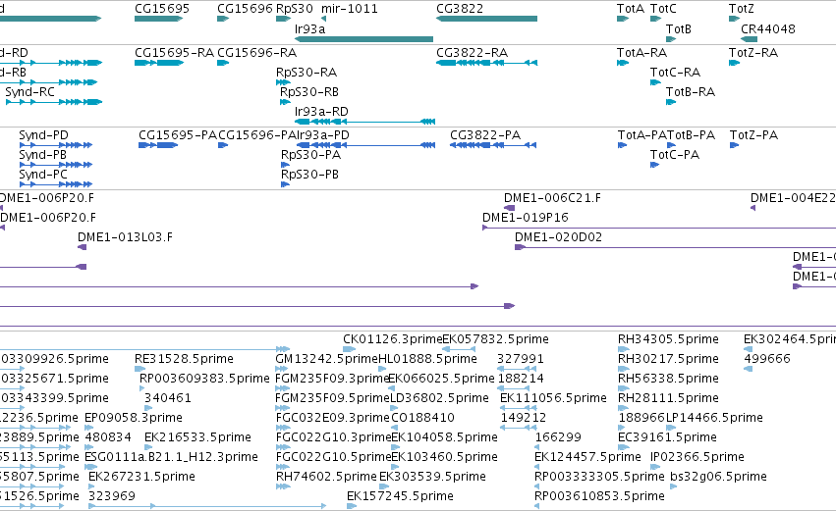The height and width of the screenshot is (511, 836).
Task: Open the EK216533.5prime EST label
Action: (197, 437)
